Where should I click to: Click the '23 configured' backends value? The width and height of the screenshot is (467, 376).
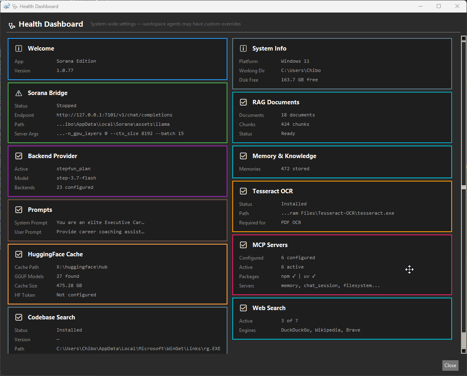(x=75, y=187)
